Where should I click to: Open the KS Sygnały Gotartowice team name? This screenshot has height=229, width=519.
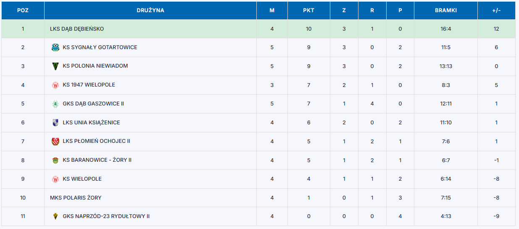[x=100, y=47]
